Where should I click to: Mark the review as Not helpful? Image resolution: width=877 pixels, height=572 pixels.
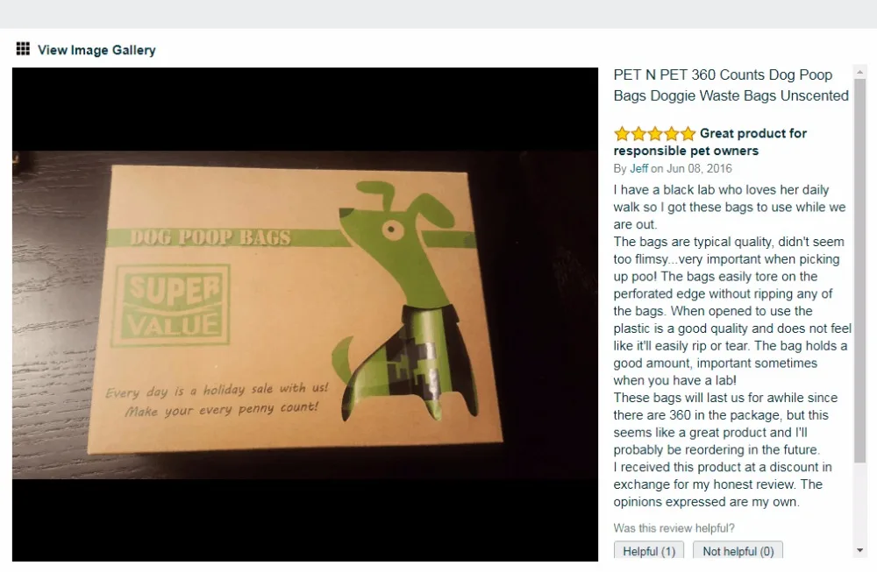tap(738, 551)
